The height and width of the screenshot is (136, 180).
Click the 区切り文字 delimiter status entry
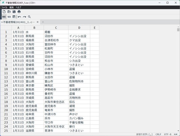[x=144, y=134]
